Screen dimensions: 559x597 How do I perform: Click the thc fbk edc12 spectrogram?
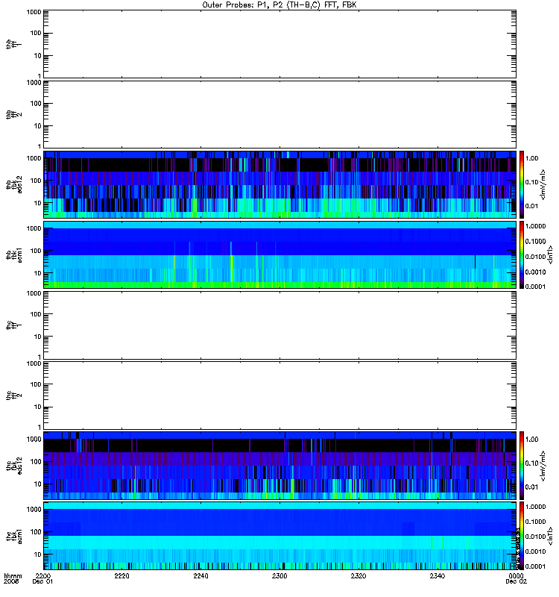279,466
